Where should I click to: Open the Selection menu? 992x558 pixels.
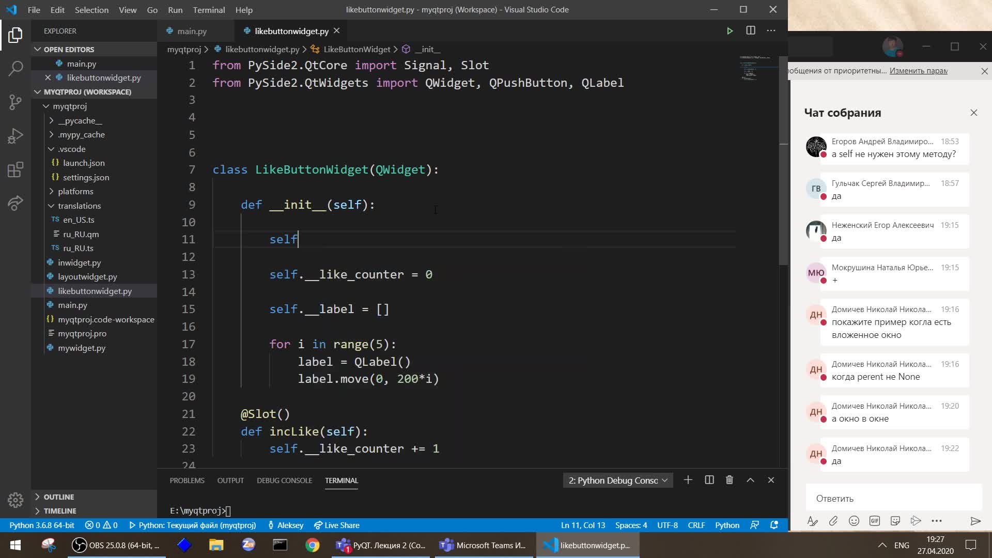pyautogui.click(x=91, y=10)
